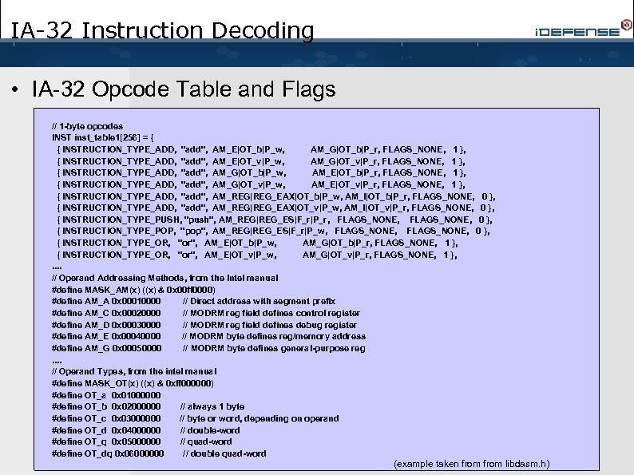Click the INSTRUCTION_TYPE_PUSH table row
634x475 pixels.
click(x=275, y=220)
